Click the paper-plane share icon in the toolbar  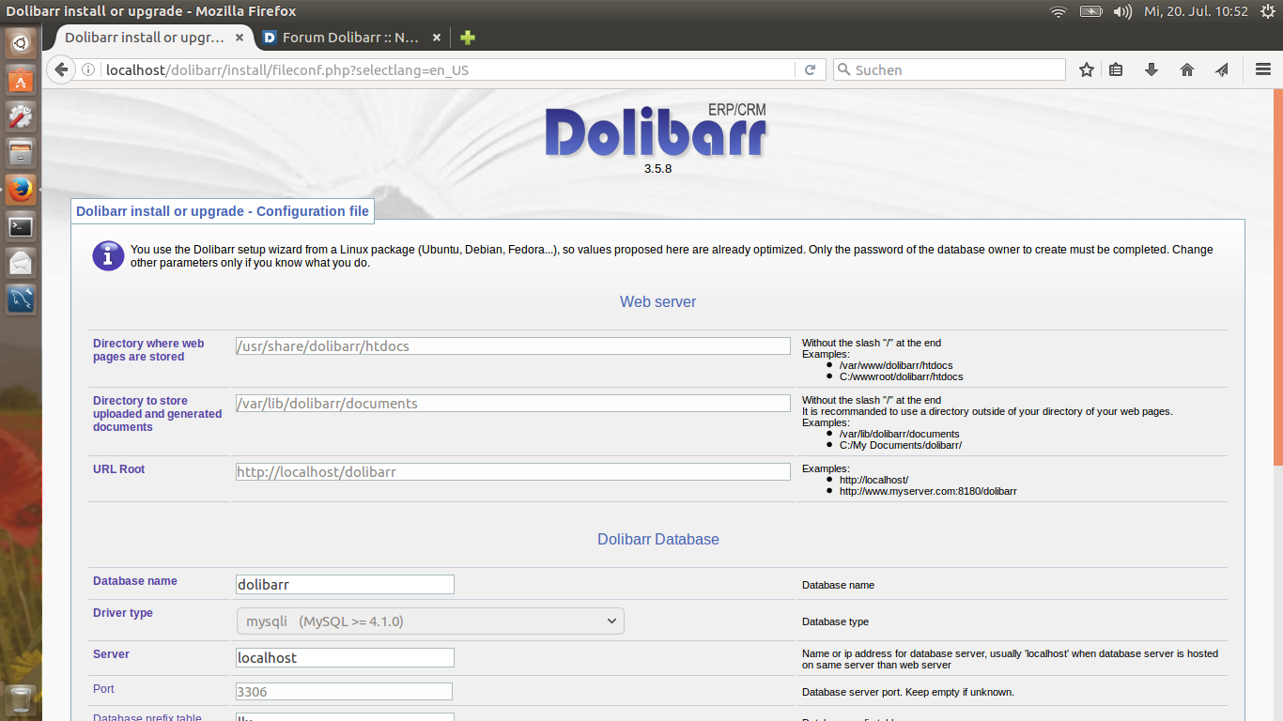point(1222,69)
